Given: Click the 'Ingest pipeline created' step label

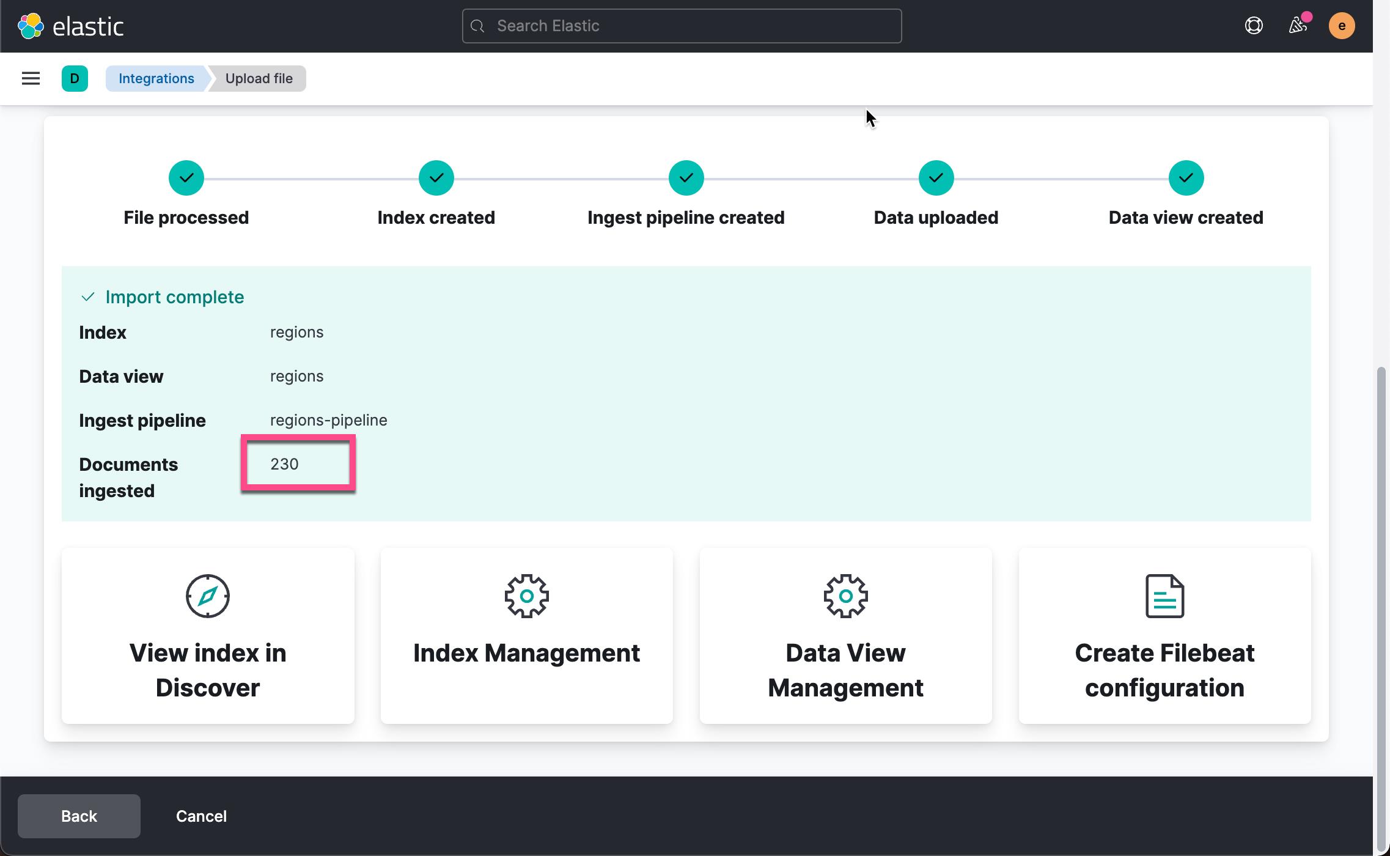Looking at the screenshot, I should 686,218.
